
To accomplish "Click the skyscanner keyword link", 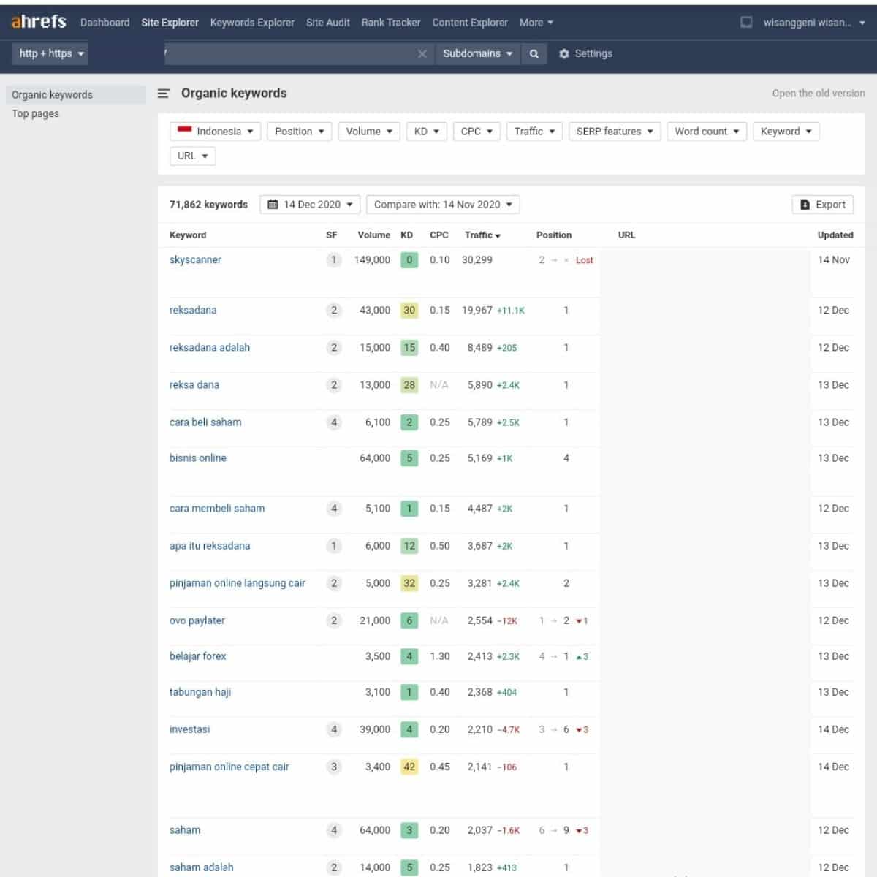I will pyautogui.click(x=195, y=259).
